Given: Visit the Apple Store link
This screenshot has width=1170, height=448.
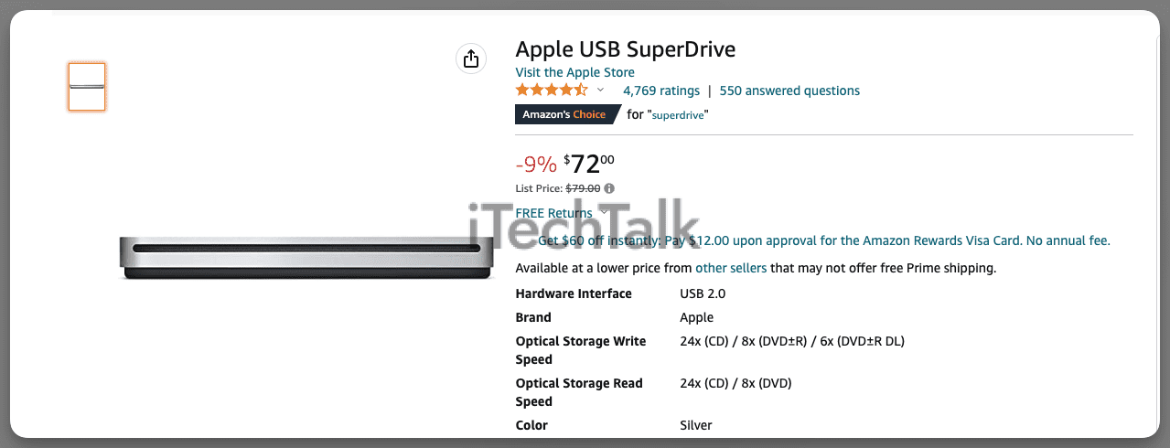Looking at the screenshot, I should 574,72.
